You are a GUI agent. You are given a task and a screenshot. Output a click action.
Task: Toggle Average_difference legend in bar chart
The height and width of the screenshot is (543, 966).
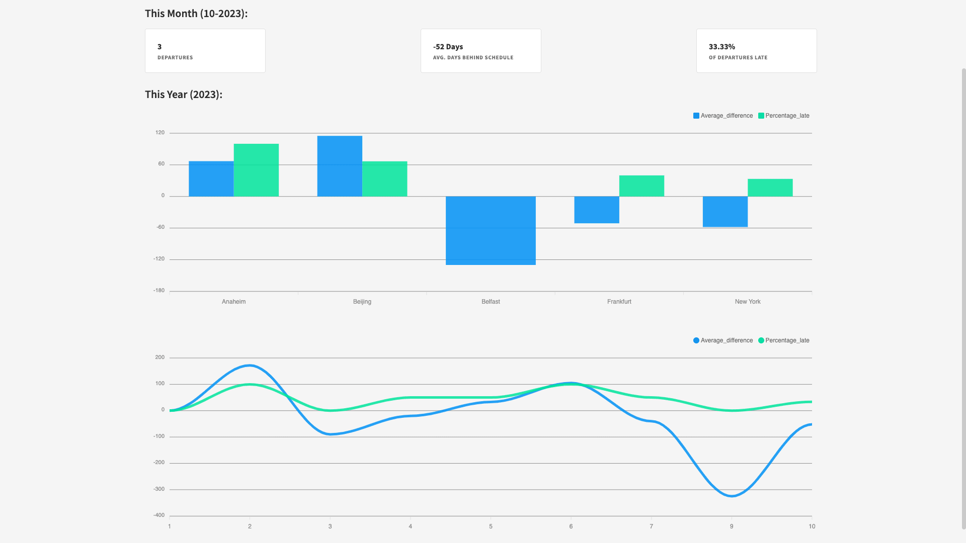pyautogui.click(x=723, y=116)
